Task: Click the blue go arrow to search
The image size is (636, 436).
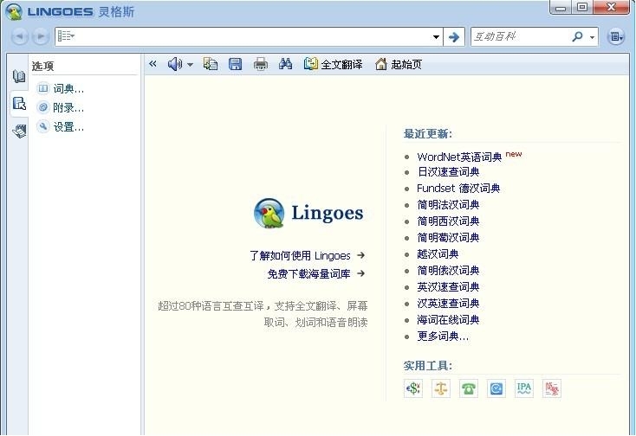Action: (454, 37)
